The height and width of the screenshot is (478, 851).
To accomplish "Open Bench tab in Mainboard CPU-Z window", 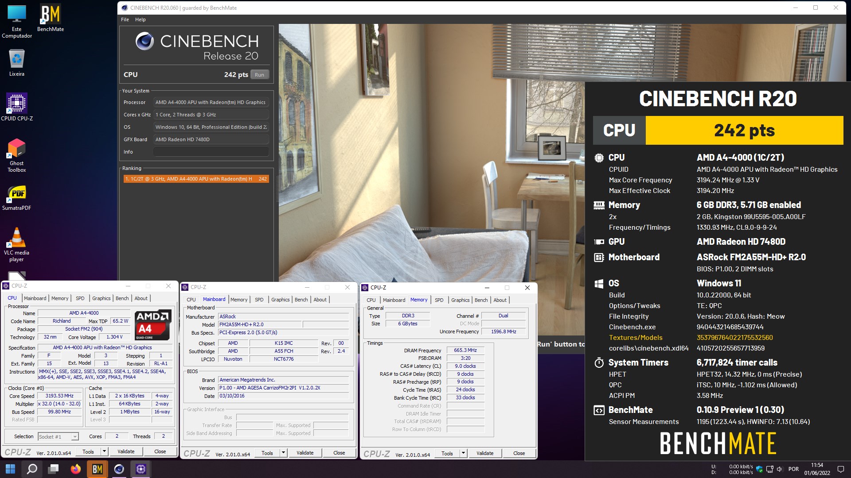I will coord(301,300).
